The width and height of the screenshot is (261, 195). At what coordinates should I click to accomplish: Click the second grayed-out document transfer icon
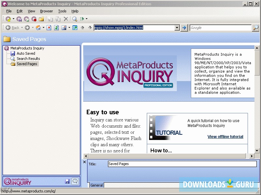[58, 19]
